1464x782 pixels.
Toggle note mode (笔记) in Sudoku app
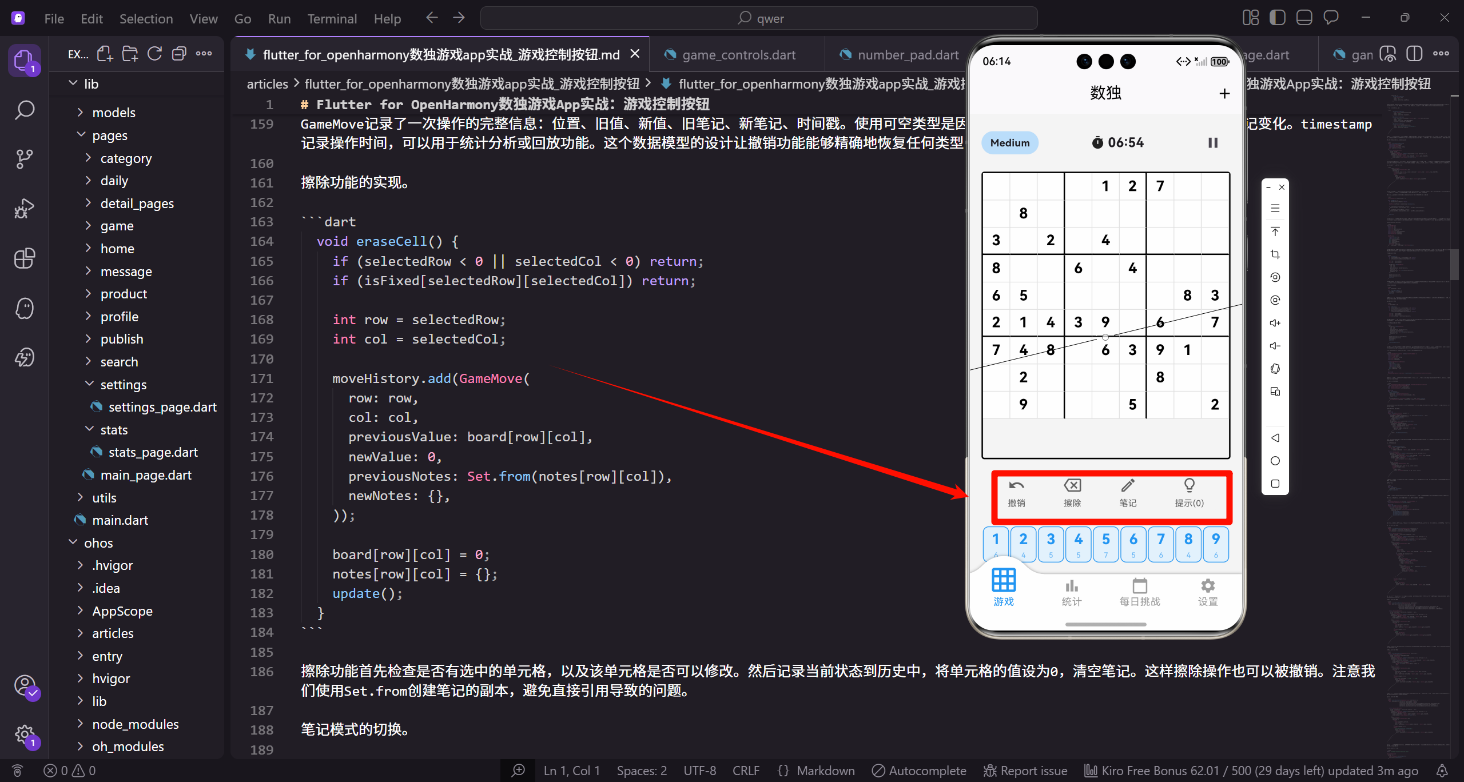[1128, 493]
